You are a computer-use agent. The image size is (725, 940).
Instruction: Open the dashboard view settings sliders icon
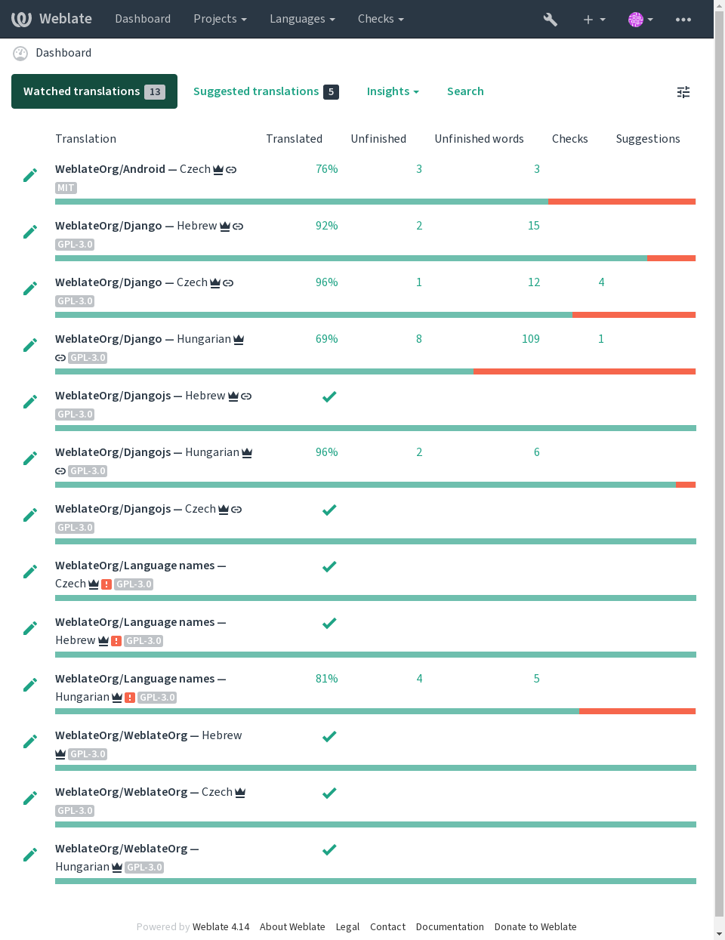click(x=683, y=92)
